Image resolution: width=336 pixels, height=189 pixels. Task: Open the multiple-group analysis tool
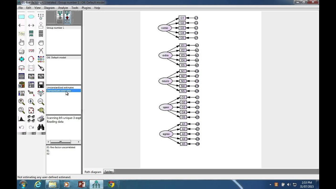point(31,119)
